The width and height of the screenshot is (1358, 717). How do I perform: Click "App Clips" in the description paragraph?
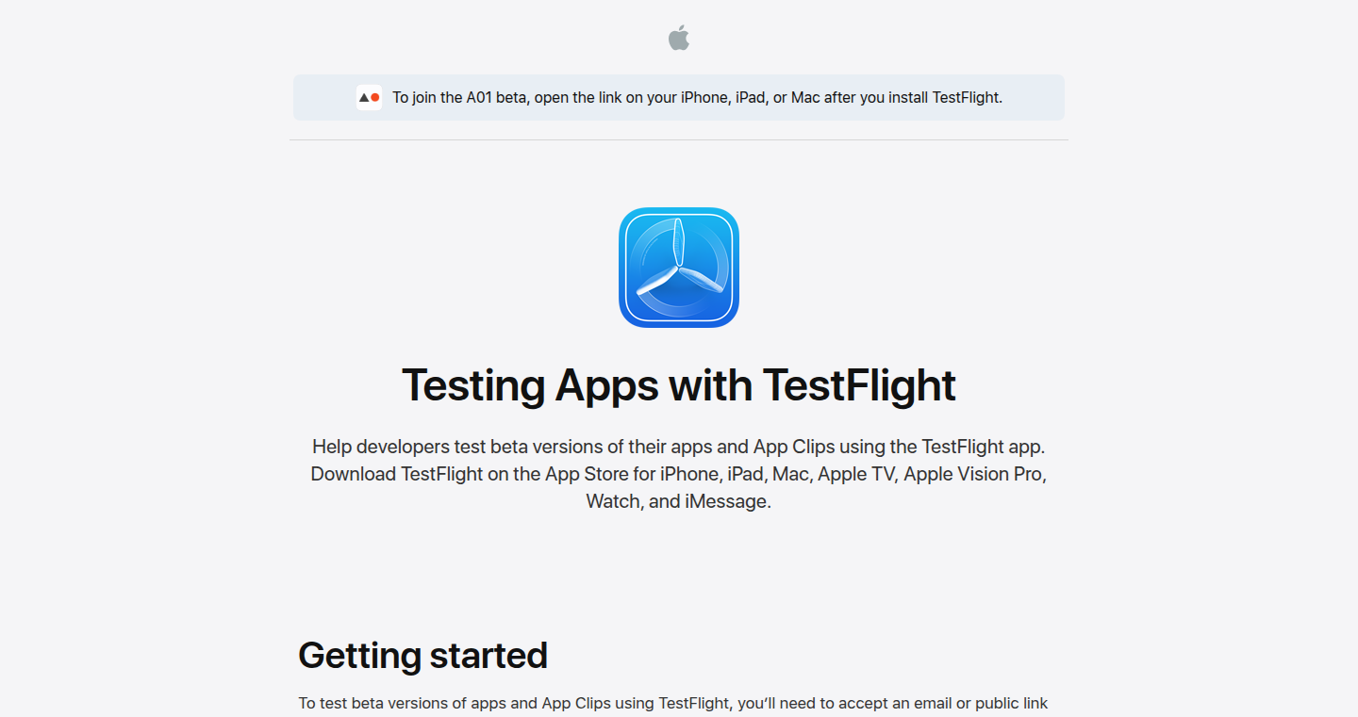coord(794,447)
